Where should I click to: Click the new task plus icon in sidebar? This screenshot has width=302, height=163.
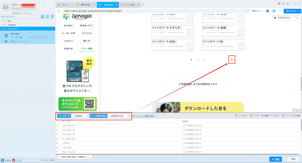[48, 17]
